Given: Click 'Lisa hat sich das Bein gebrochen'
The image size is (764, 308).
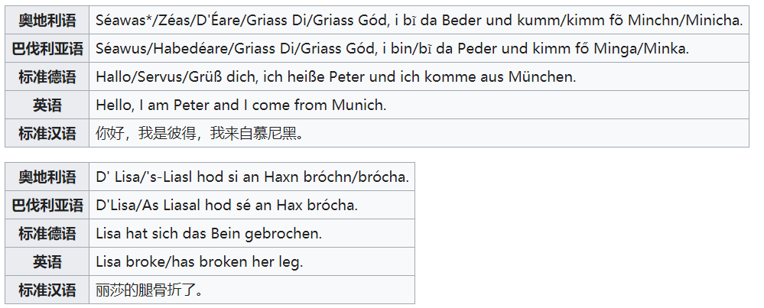Looking at the screenshot, I should [209, 233].
